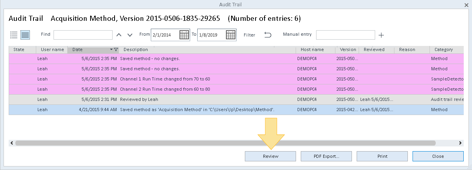Export audit trail with PDF Export

[x=326, y=156]
